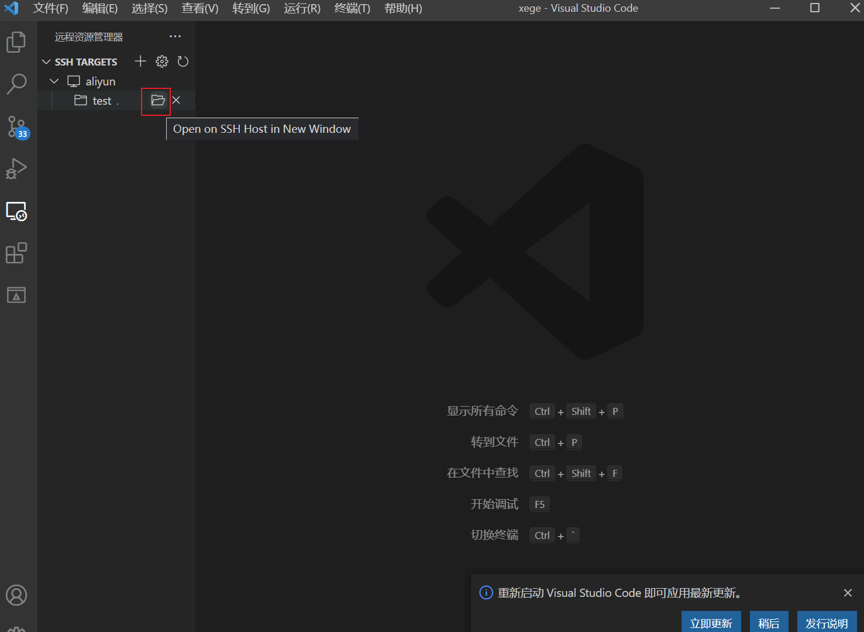Open the 运行(R) menu

pyautogui.click(x=302, y=8)
